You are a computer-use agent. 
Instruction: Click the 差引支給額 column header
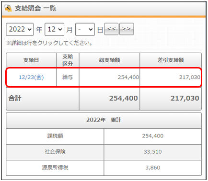pos(171,60)
